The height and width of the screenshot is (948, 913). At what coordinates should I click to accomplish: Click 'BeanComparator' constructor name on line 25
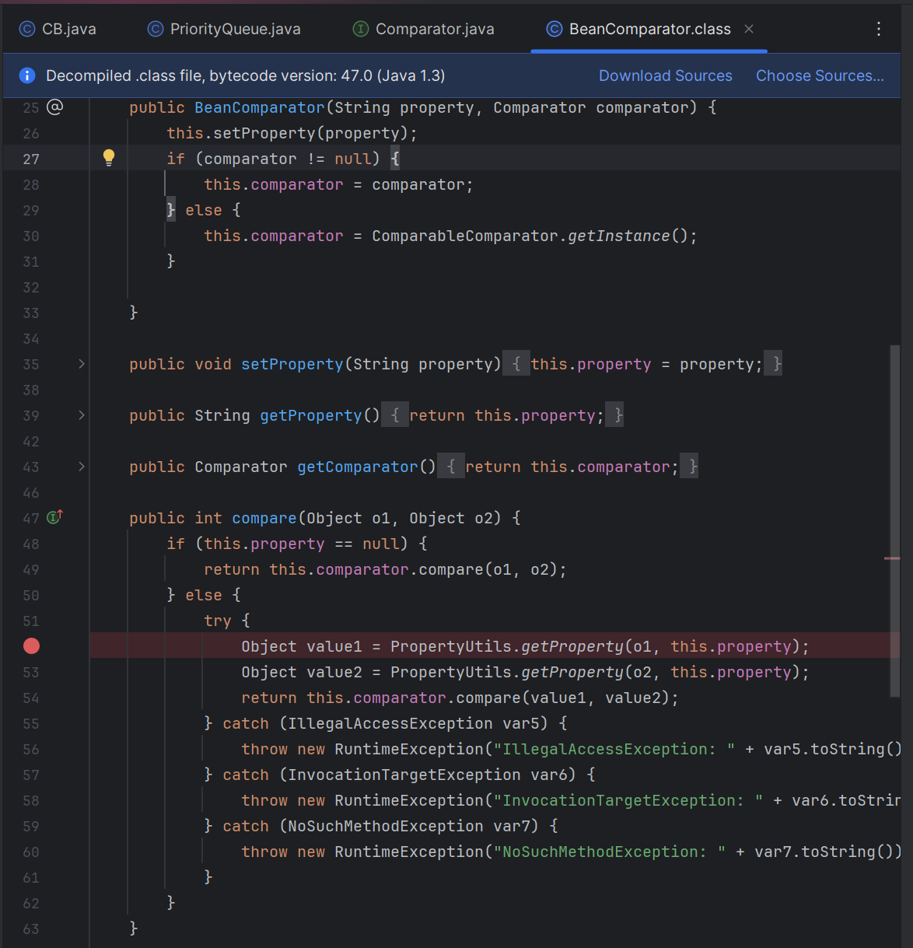[260, 107]
